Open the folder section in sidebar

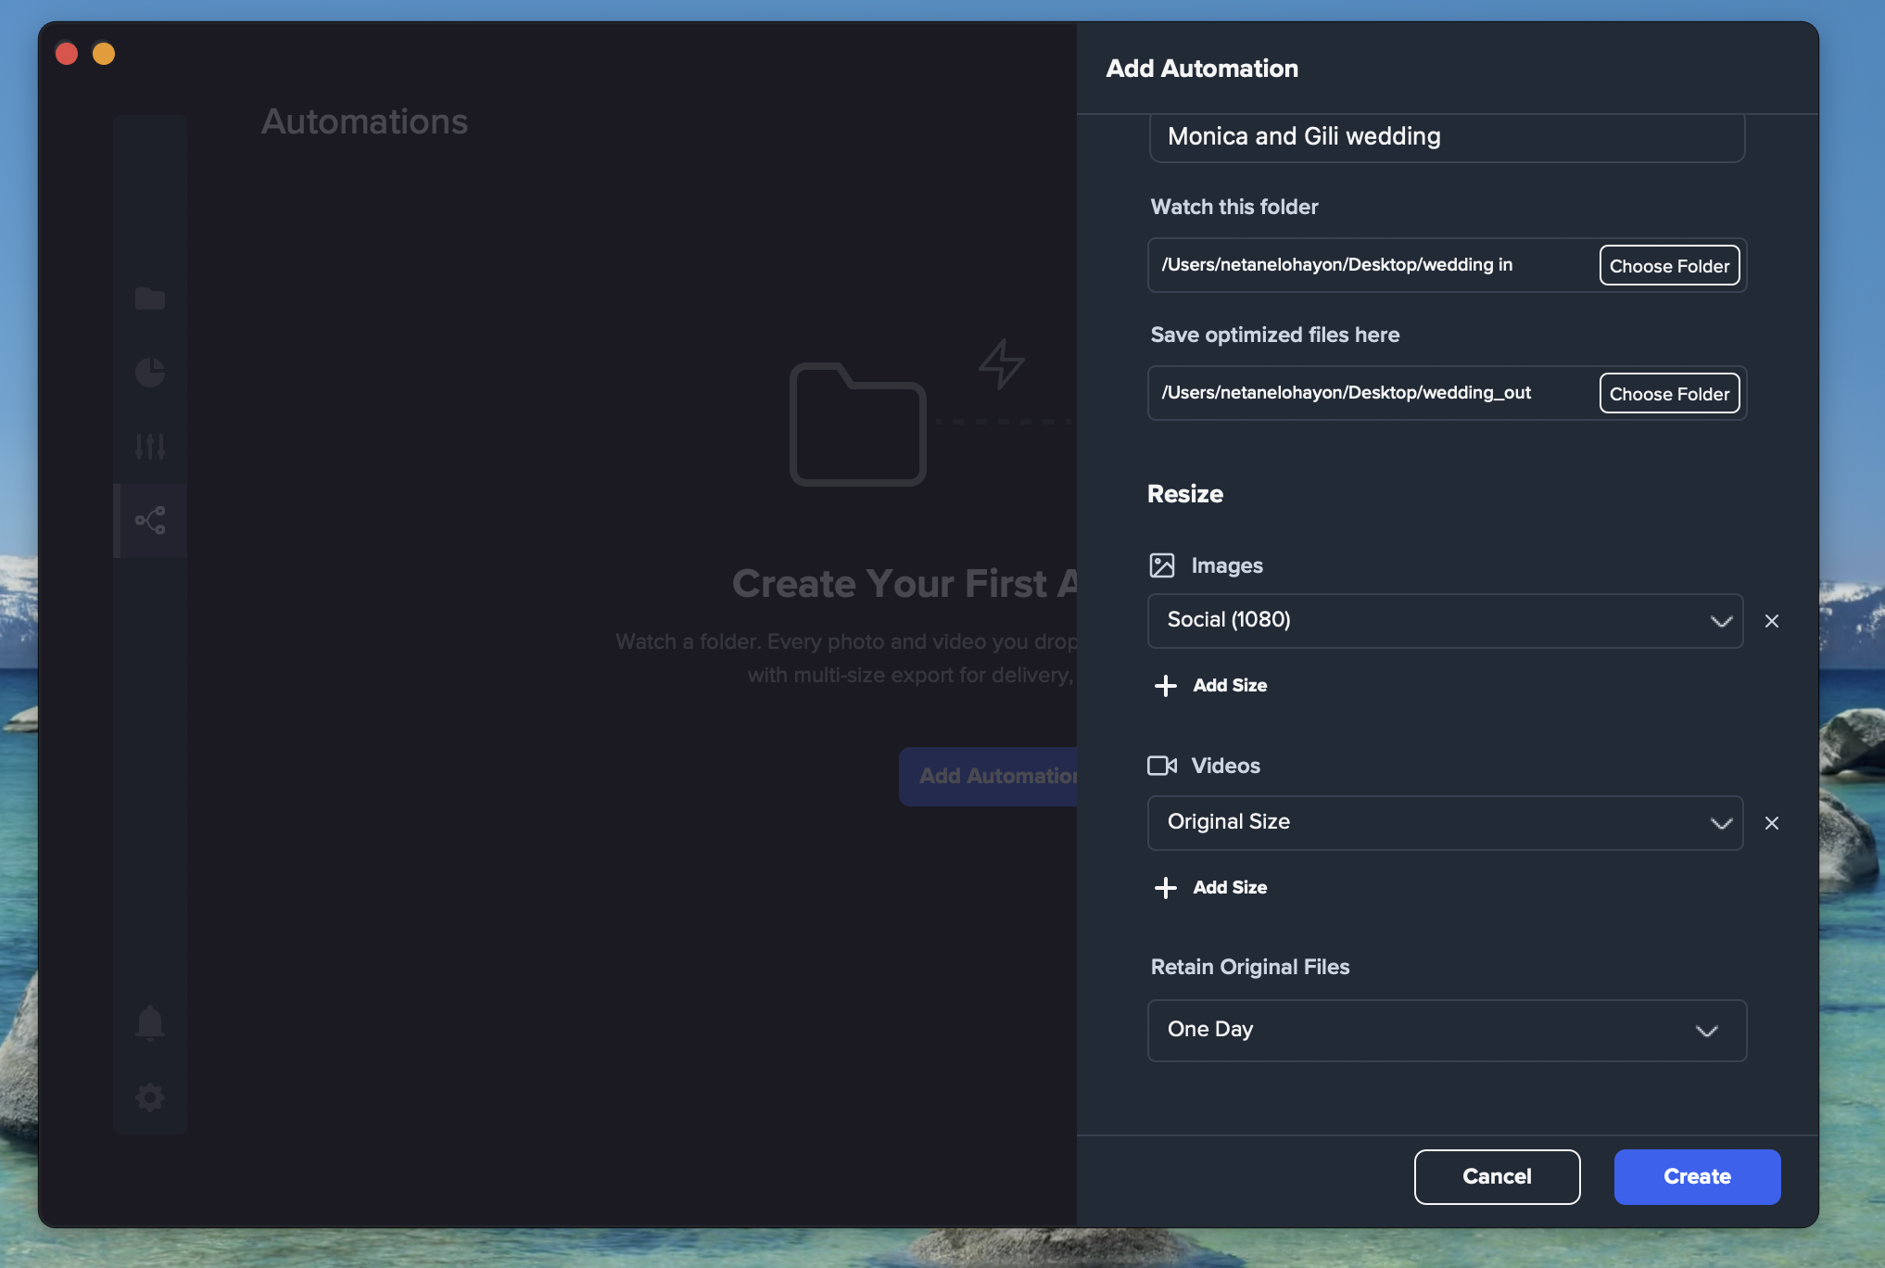click(149, 298)
